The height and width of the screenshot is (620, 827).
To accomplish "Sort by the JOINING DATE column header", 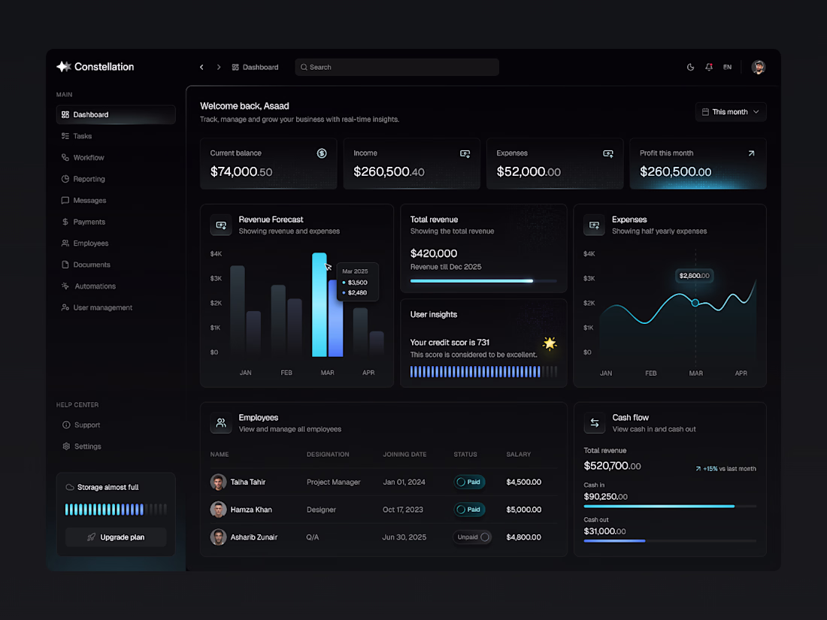I will (404, 454).
